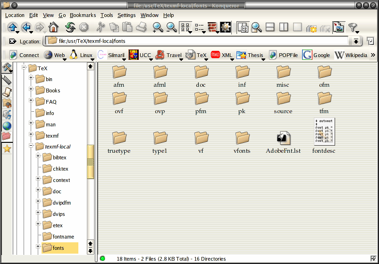Toggle the star Bookmarks sidebar tab
Image resolution: width=379 pixels, height=264 pixels.
7,148
